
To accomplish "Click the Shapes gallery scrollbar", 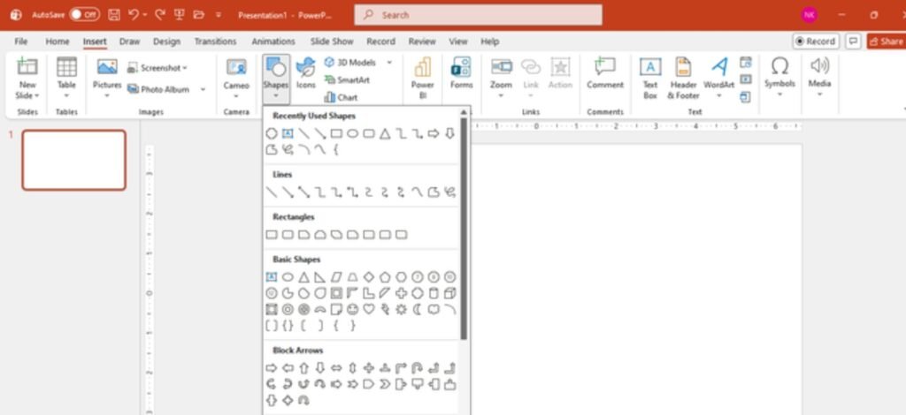I will point(464,228).
